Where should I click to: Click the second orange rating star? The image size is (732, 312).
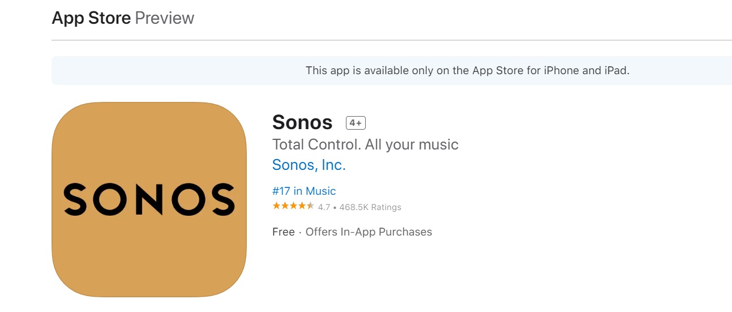pyautogui.click(x=285, y=206)
